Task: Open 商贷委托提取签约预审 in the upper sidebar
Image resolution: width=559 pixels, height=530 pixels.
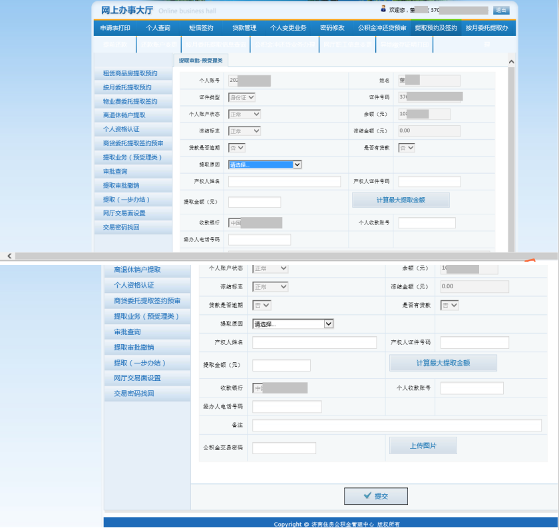Action: [133, 143]
